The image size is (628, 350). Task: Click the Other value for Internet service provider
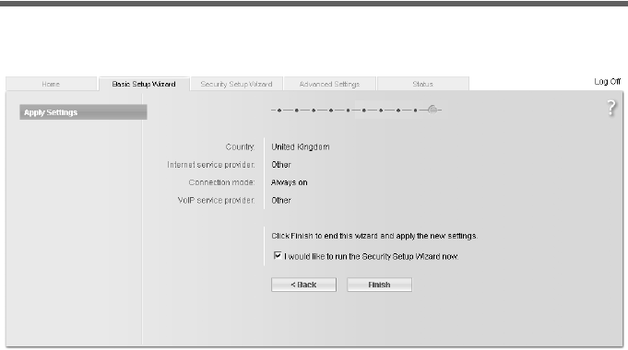click(x=281, y=165)
